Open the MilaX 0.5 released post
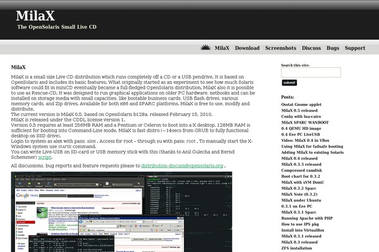379x252 pixels. [299, 110]
